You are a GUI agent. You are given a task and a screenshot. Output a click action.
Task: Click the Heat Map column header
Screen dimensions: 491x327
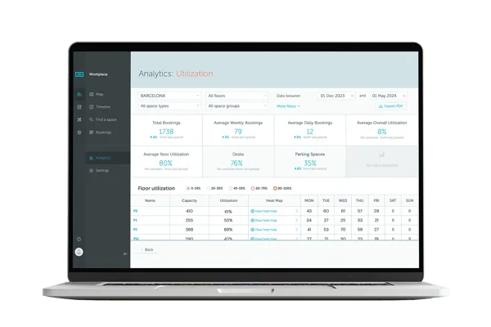274,200
